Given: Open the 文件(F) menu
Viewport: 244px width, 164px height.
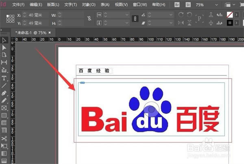Looking at the screenshot, I should coord(18,4).
